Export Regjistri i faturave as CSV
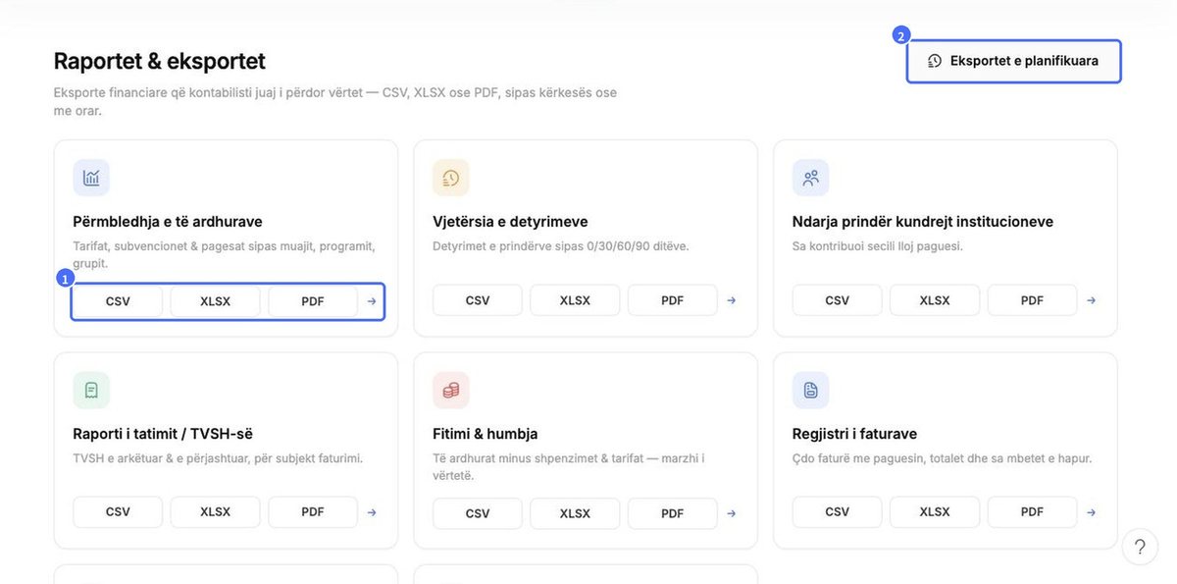1177x584 pixels. (x=838, y=512)
